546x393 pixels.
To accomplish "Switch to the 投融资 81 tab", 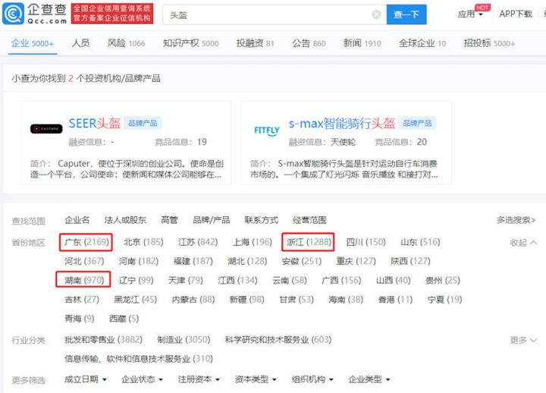I will click(x=255, y=43).
